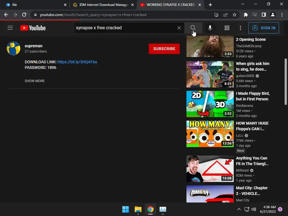The height and width of the screenshot is (216, 288).
Task: Open the bit.ly/3HQAF6a download link
Action: pyautogui.click(x=77, y=62)
